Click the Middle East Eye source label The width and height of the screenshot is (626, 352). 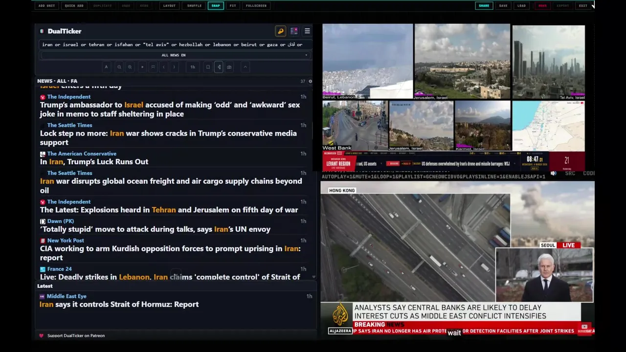[x=67, y=296]
